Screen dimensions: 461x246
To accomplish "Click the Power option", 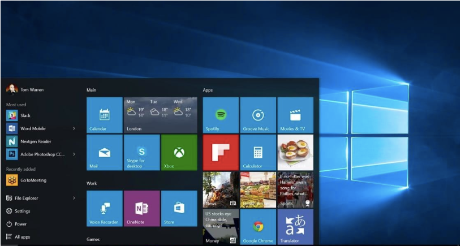I will click(16, 224).
